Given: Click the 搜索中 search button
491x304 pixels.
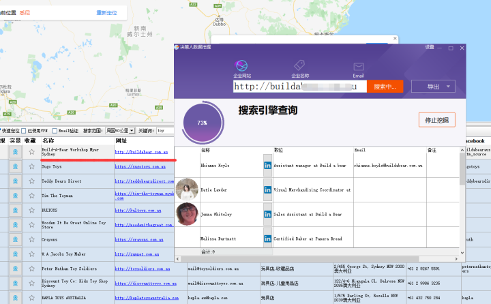Looking at the screenshot, I should click(x=385, y=87).
